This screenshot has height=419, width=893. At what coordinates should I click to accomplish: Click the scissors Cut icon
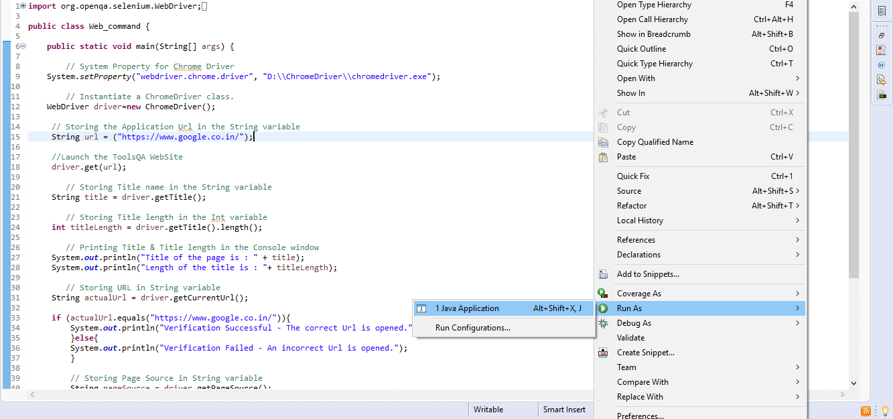coord(604,113)
